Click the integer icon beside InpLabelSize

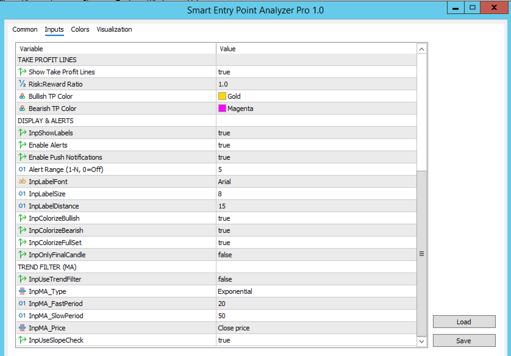[22, 194]
